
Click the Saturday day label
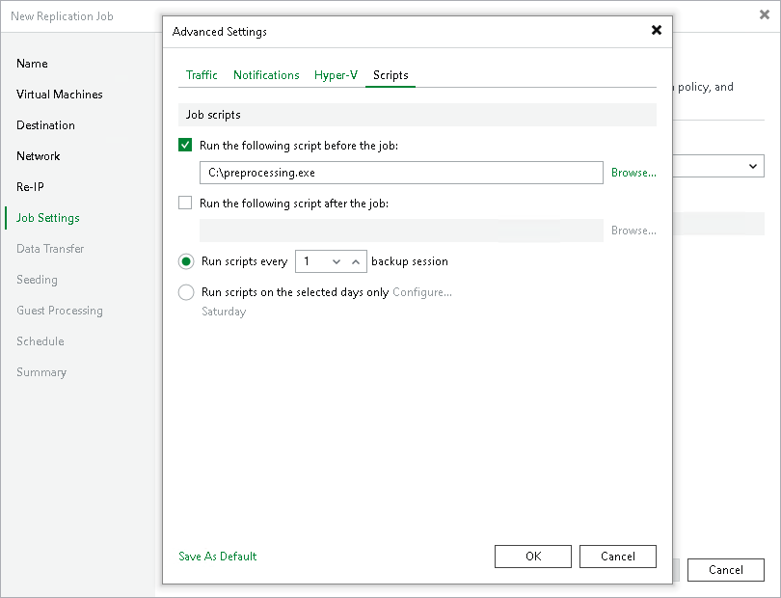point(224,312)
